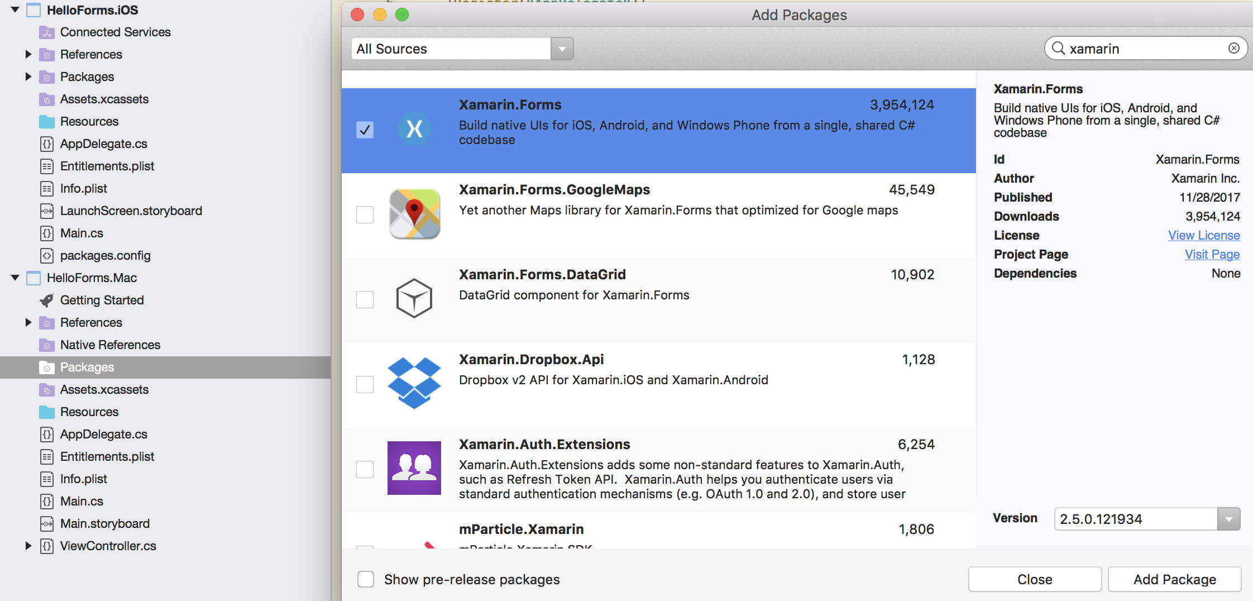Click the Native References folder icon

pos(47,345)
